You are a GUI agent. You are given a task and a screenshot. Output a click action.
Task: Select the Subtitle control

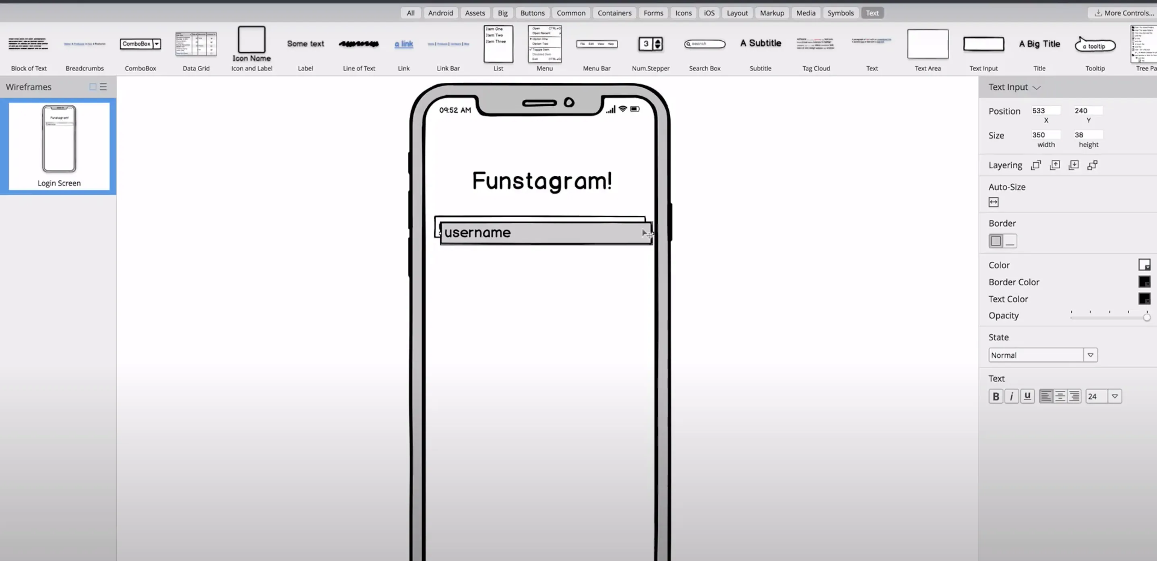click(x=760, y=49)
